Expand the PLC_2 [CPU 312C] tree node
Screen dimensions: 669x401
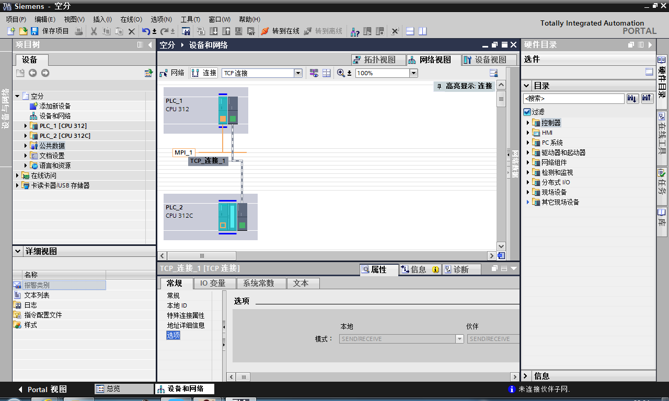[x=26, y=136]
